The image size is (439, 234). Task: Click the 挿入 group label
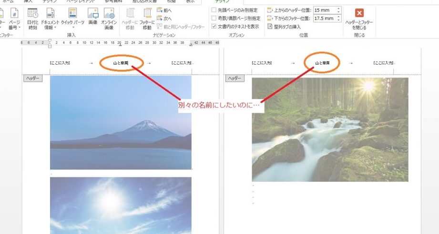71,35
